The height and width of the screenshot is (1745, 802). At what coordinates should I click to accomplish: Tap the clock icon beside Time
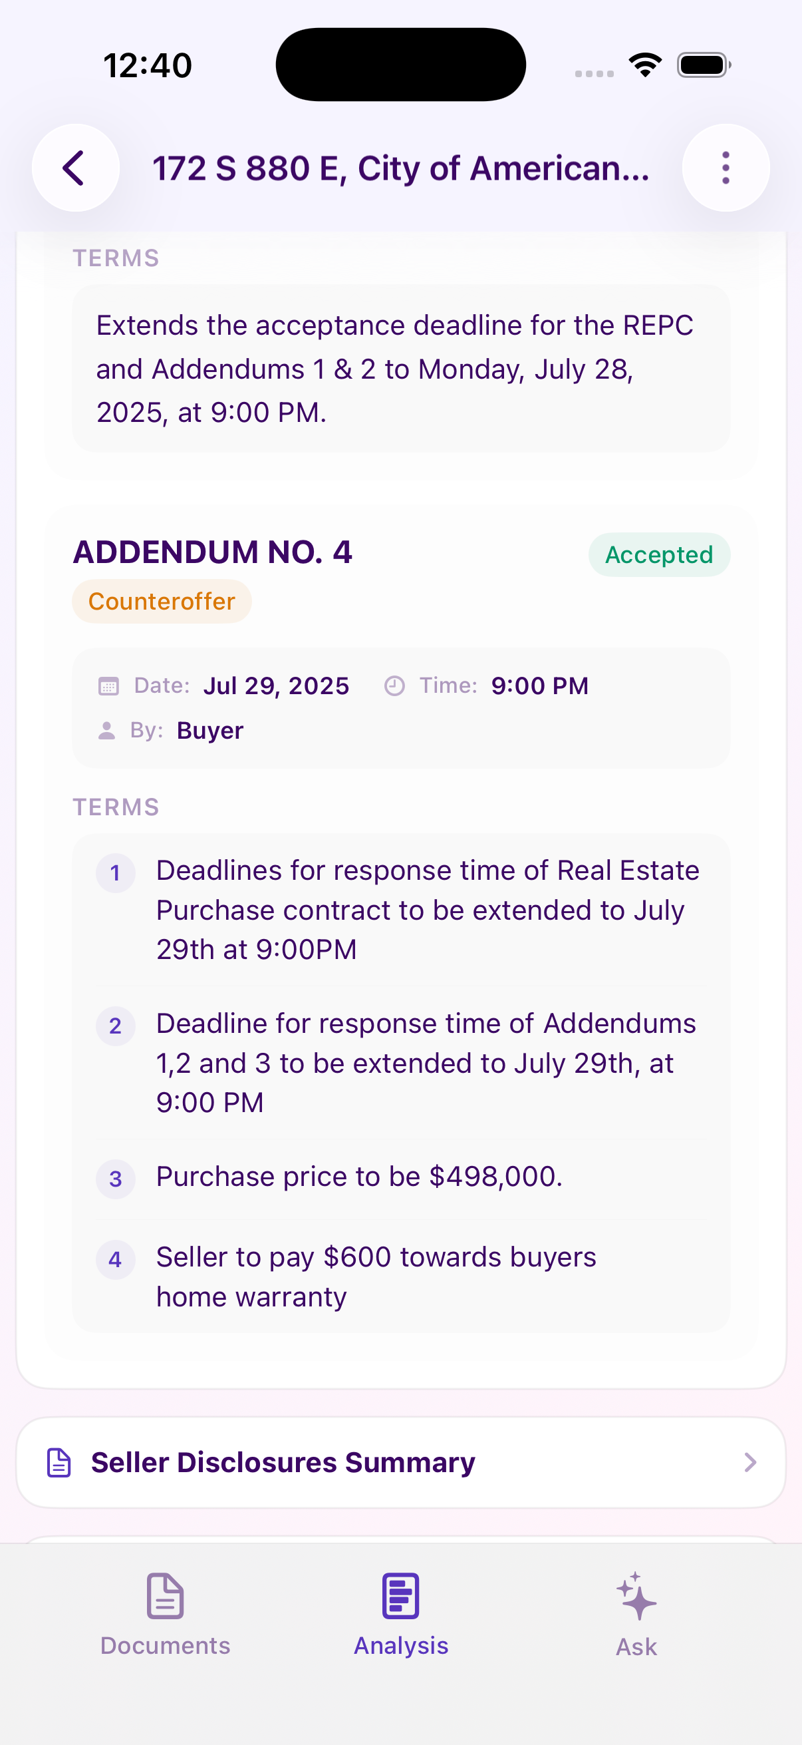click(x=394, y=686)
